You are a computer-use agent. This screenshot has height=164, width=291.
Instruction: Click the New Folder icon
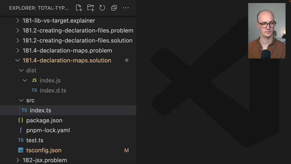tap(90, 8)
